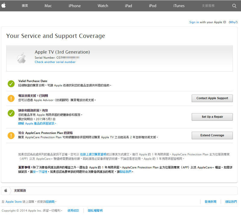Click the 預計到期日：2015年5月1日 line
Viewport: 241px width, 215px height.
(x=37, y=119)
